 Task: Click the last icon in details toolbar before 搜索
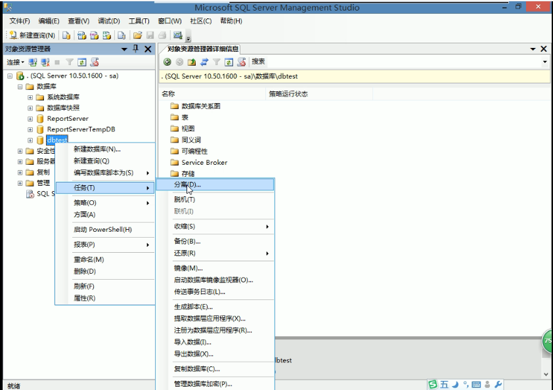tap(241, 62)
